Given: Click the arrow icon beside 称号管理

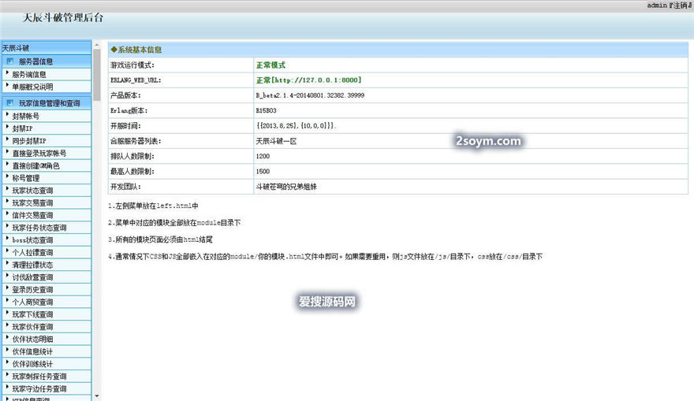Looking at the screenshot, I should (x=7, y=177).
